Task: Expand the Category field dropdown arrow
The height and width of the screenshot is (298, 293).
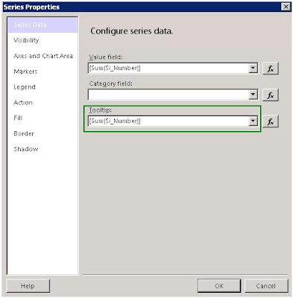Action: tap(253, 95)
